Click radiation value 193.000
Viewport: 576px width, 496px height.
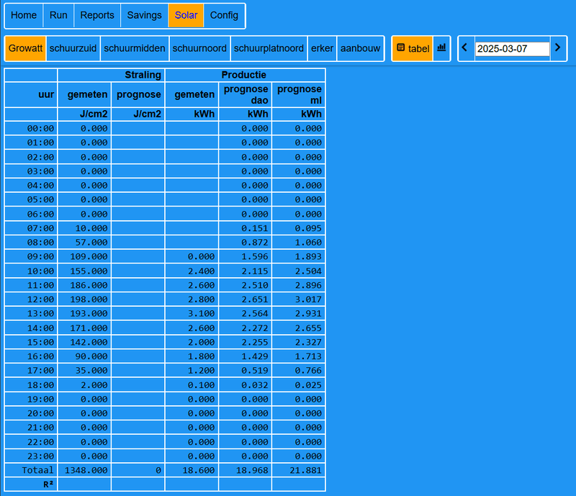84,313
